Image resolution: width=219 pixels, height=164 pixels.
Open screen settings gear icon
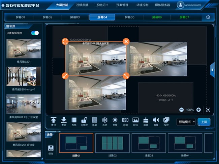(x=208, y=17)
